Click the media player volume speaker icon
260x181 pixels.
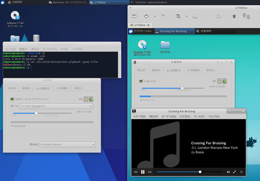[228, 172]
